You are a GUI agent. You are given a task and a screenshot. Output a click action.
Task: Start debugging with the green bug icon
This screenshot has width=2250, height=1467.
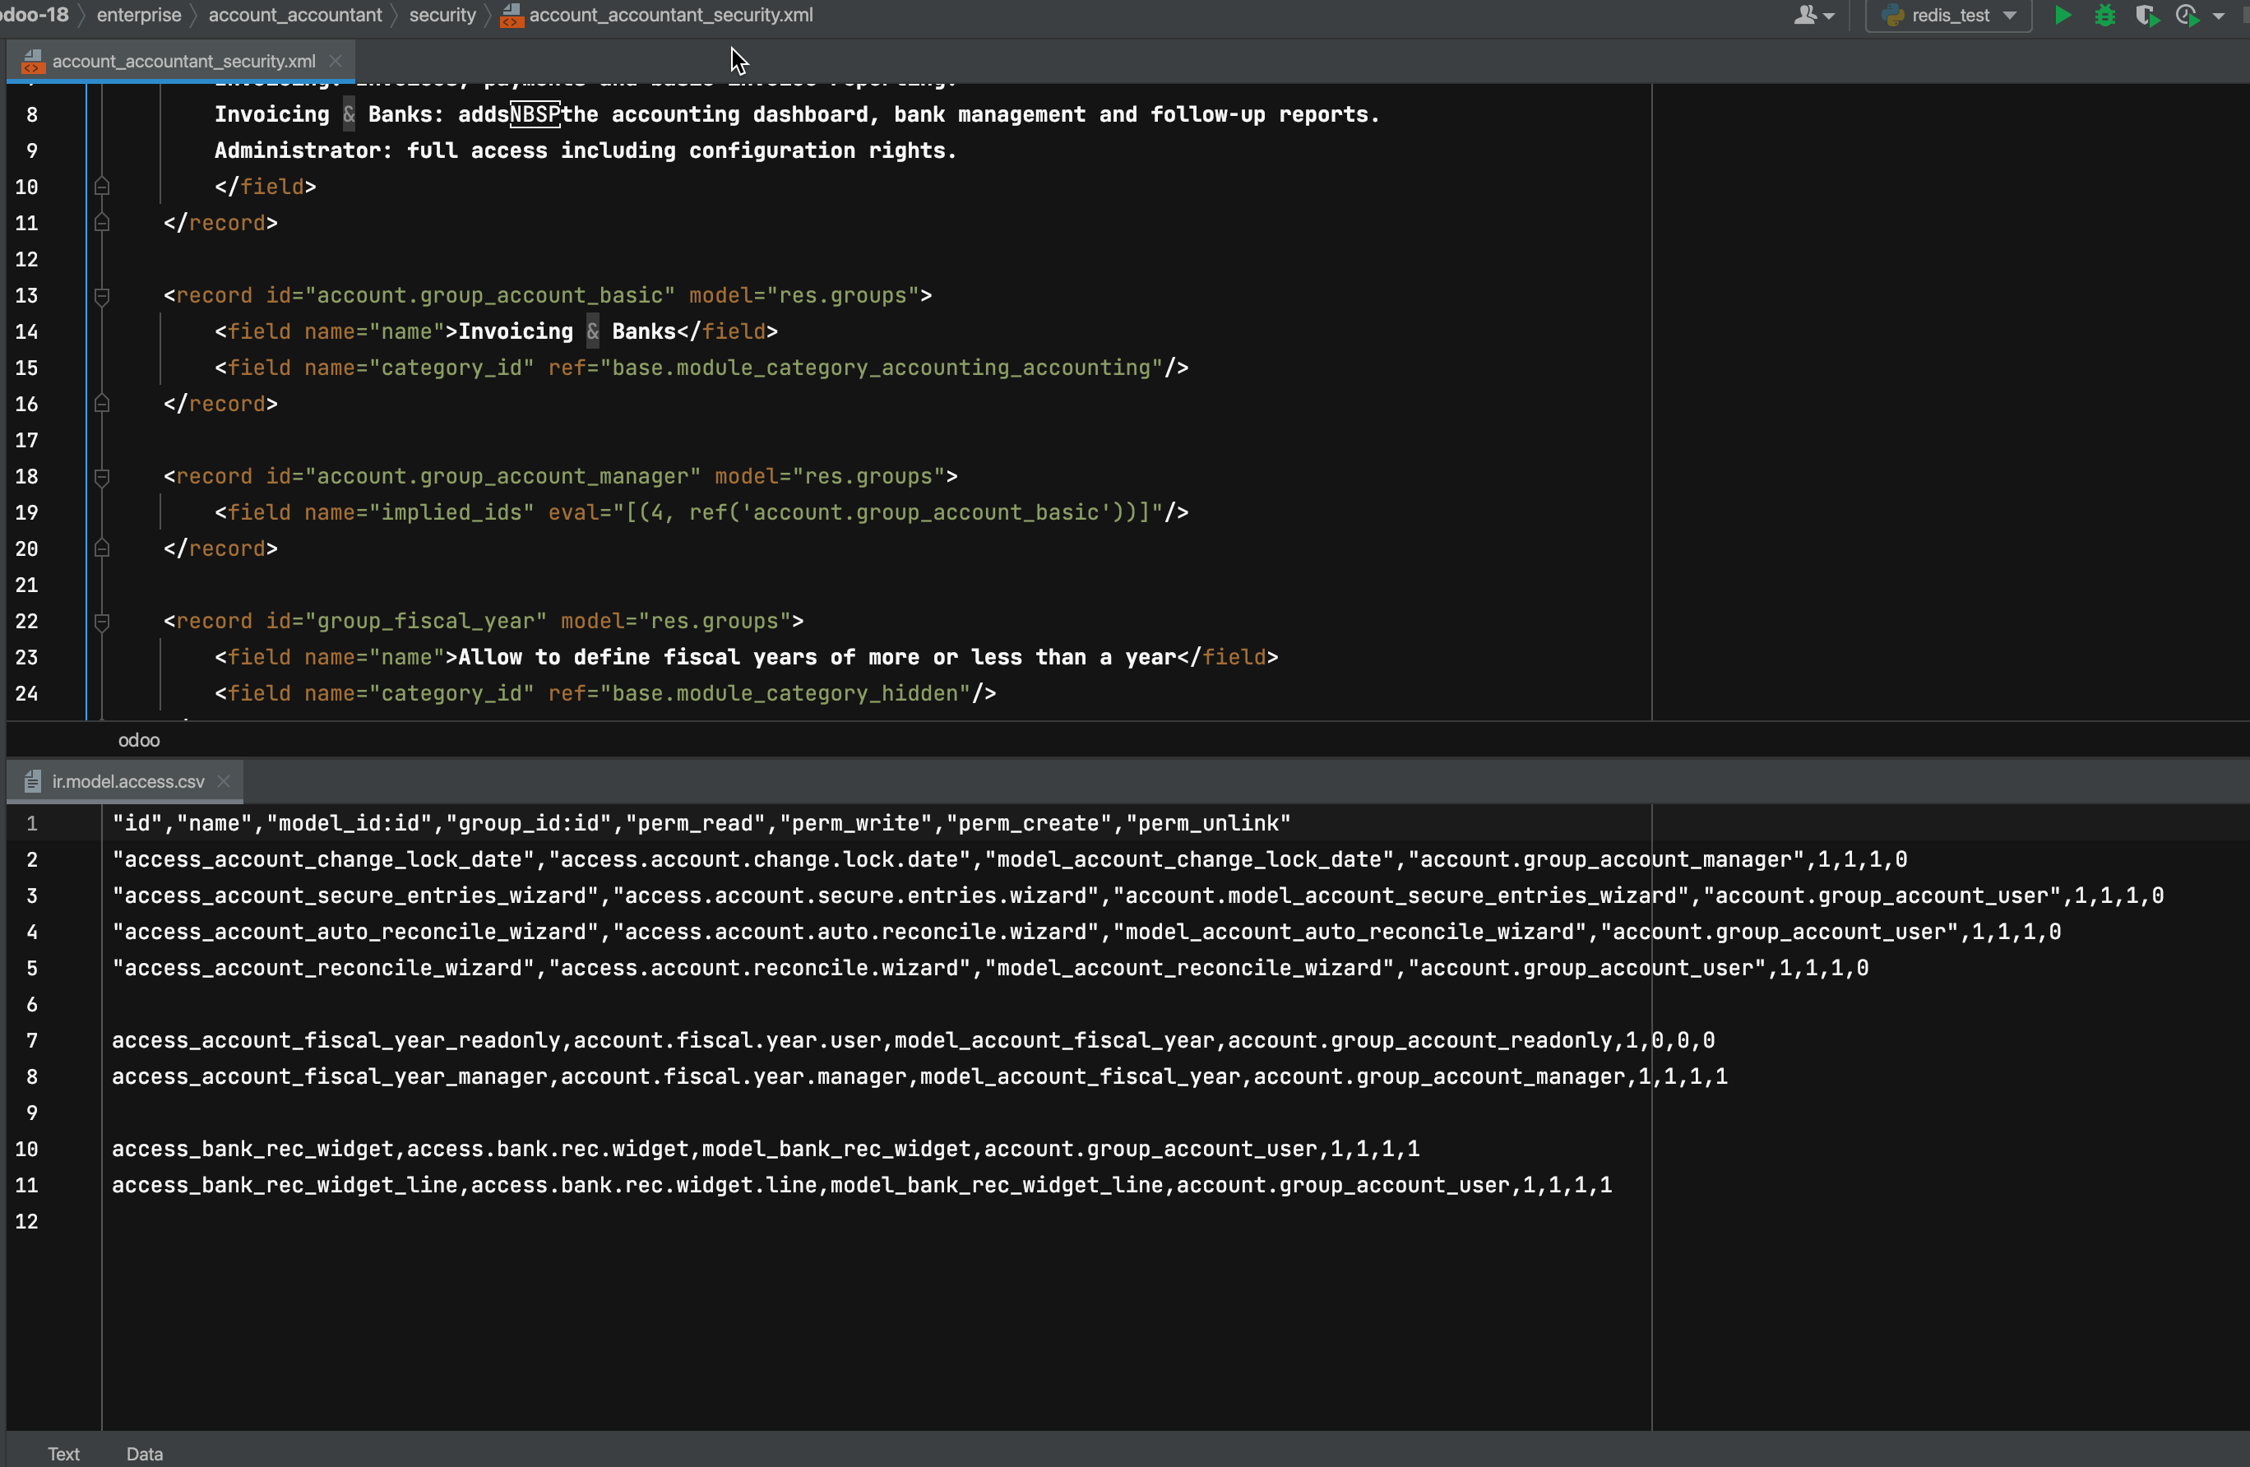[2104, 15]
